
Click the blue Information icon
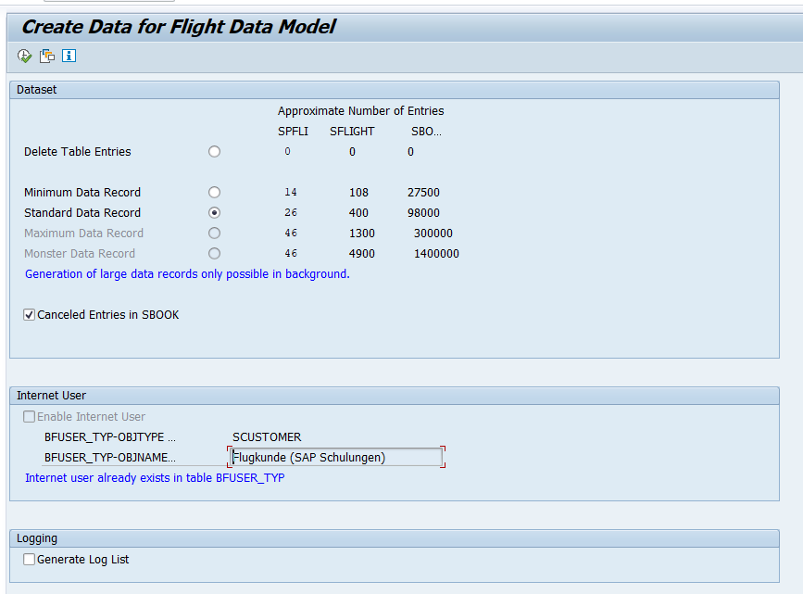tap(69, 56)
